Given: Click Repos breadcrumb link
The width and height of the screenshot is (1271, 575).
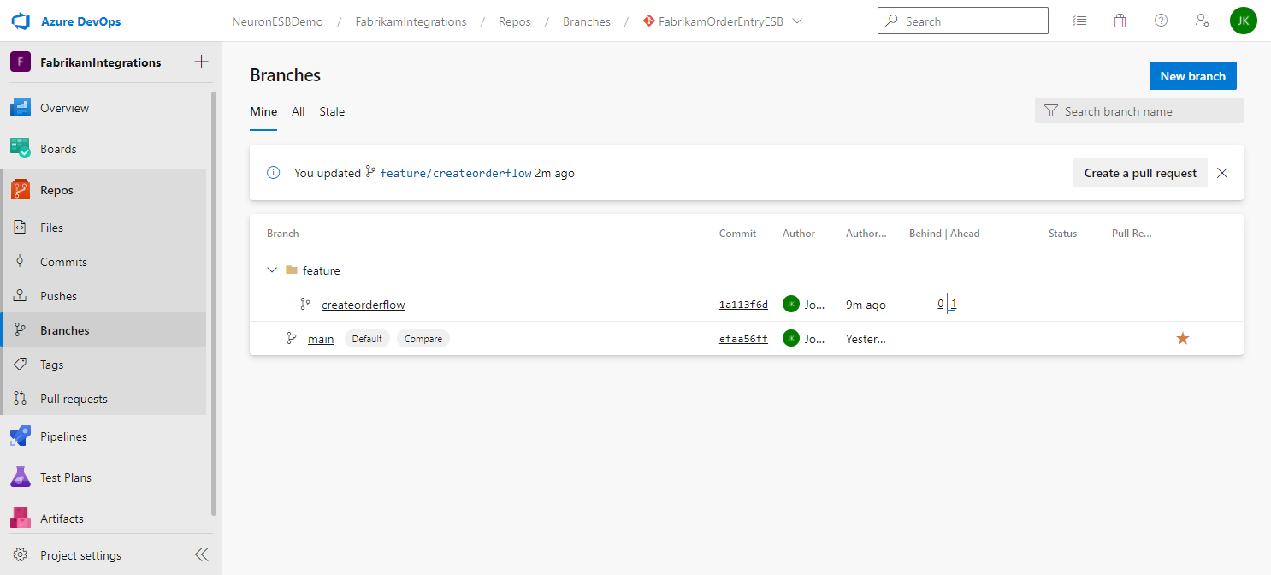Looking at the screenshot, I should coord(515,21).
